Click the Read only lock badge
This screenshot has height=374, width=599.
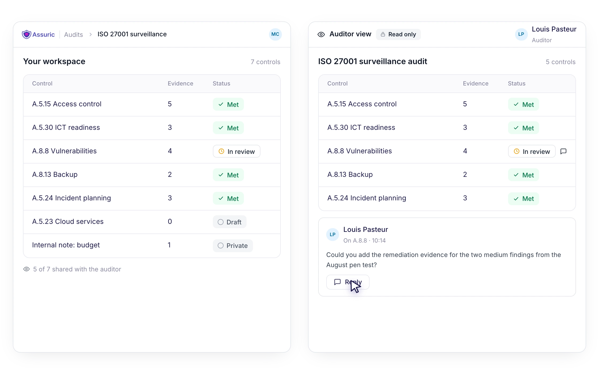[x=398, y=34]
